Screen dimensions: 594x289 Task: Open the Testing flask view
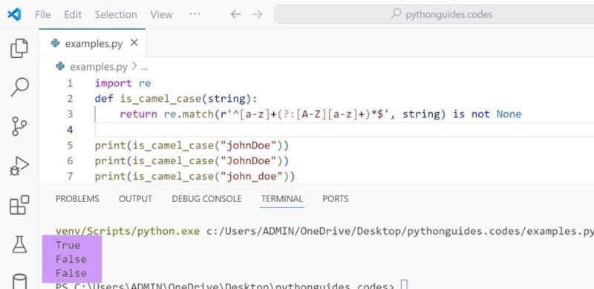(x=19, y=244)
